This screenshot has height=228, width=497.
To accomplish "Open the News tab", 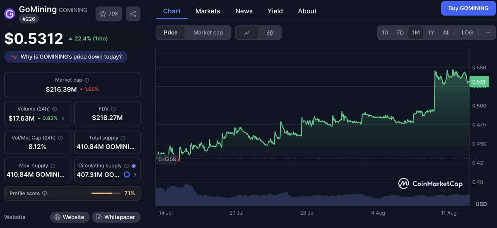I will 244,11.
